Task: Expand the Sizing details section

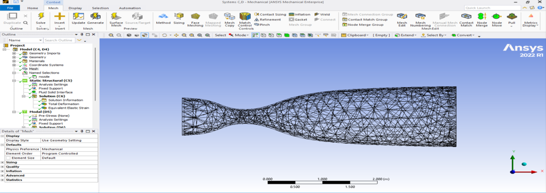Action: [x=2, y=162]
